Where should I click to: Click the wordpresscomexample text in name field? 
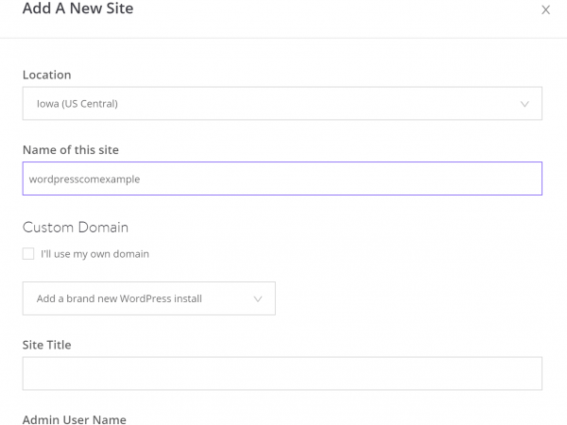click(84, 178)
